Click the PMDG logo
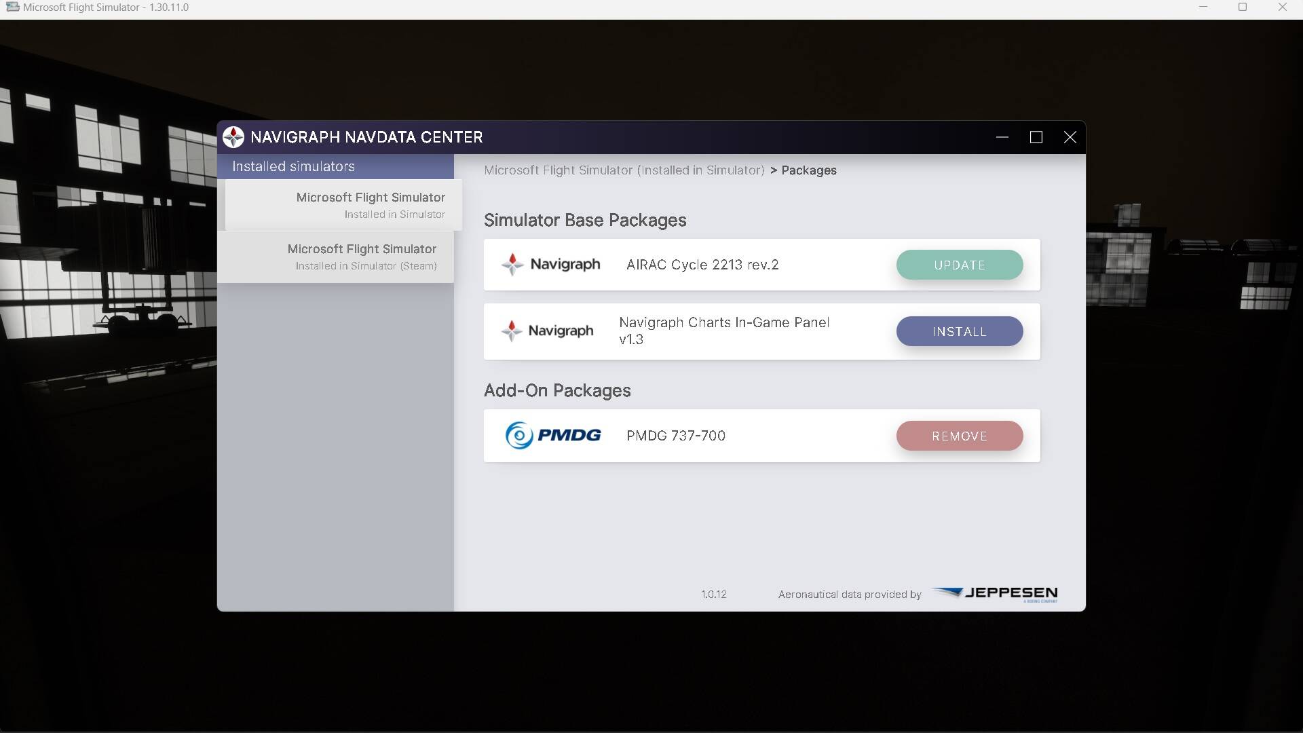Image resolution: width=1303 pixels, height=733 pixels. click(553, 435)
